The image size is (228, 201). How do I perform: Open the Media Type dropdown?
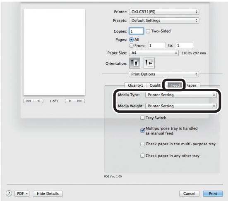click(181, 95)
